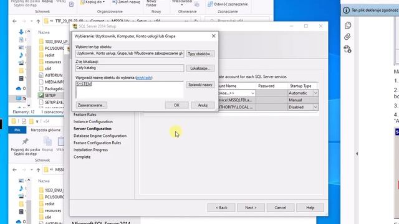Click Anuluj to cancel dialog
The width and height of the screenshot is (399, 224).
(x=203, y=105)
